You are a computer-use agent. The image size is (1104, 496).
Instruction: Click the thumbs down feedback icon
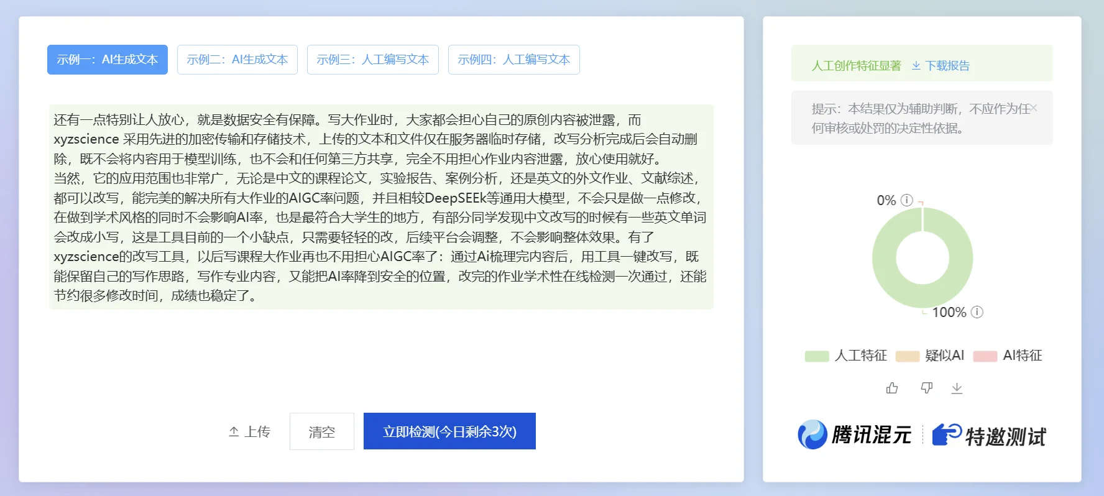(x=926, y=388)
